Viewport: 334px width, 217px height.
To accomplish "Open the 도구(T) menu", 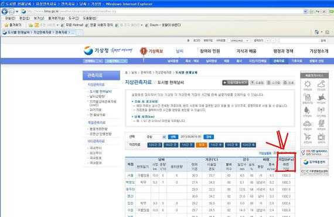I will coord(74,18).
